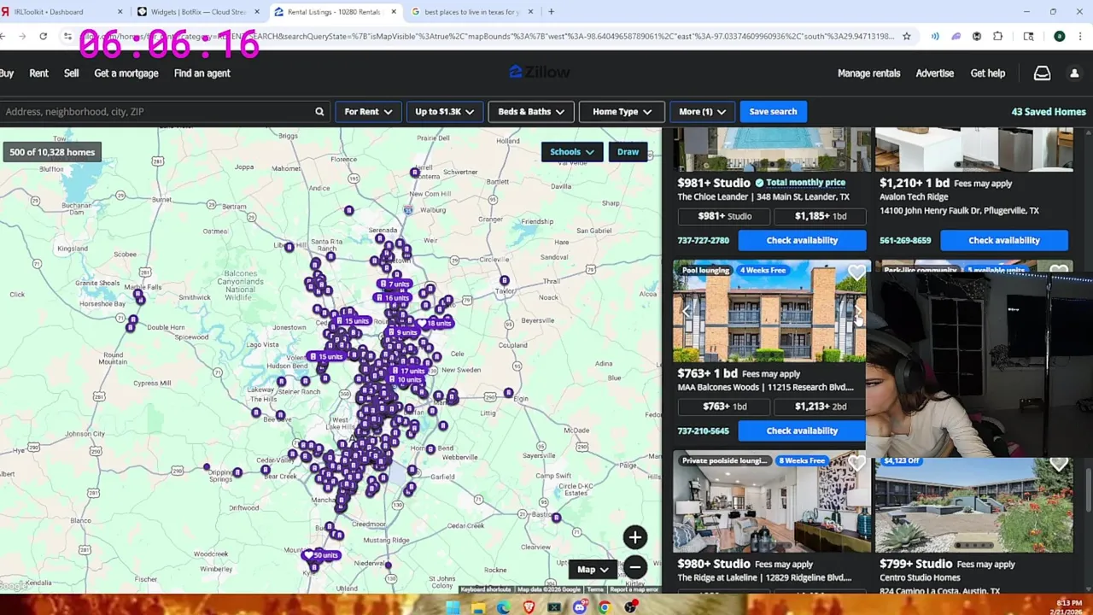Click the Total monthly price verified badge
Screen dimensions: 1093x615
(x=800, y=183)
